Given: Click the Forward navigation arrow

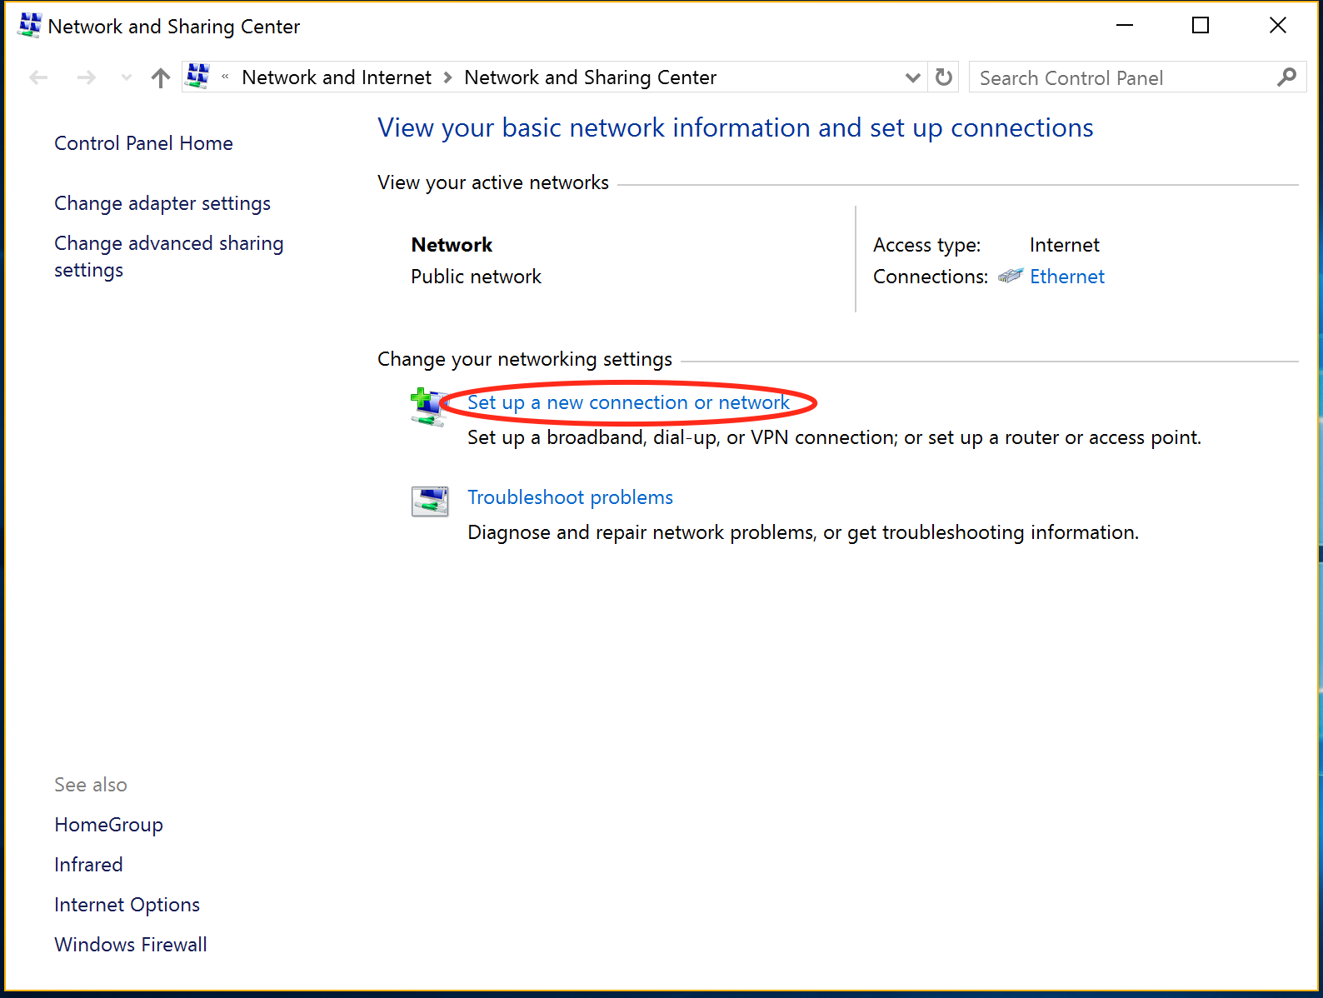Looking at the screenshot, I should point(86,77).
